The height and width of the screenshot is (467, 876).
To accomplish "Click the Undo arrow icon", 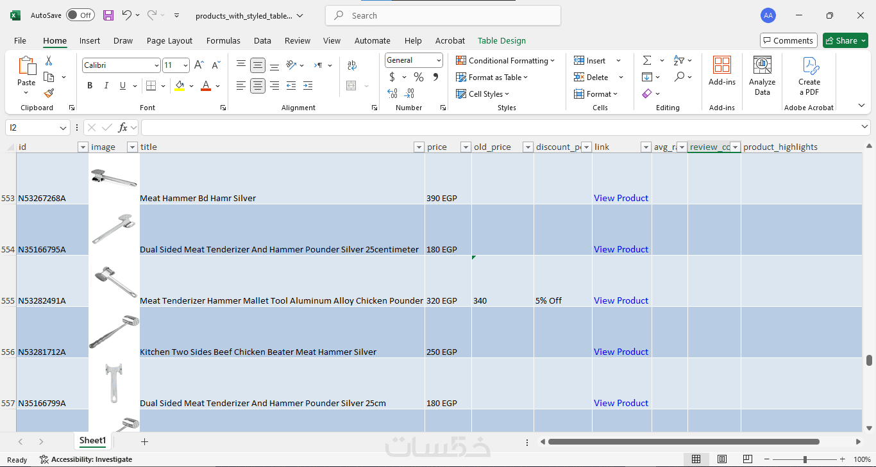I will 127,15.
